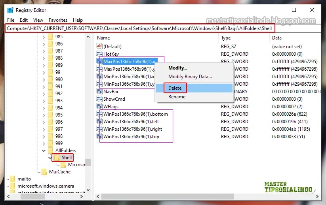The image size is (326, 205).
Task: Select the Microso subkey under Shell
Action: 76,165
